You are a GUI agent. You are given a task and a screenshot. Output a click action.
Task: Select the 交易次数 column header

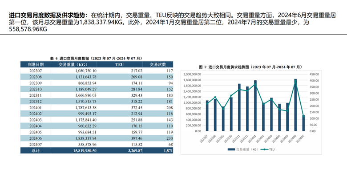pos(158,64)
